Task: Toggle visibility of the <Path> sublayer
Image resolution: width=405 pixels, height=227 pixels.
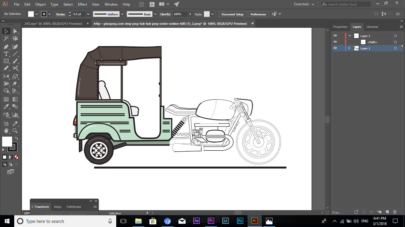Action: click(x=335, y=42)
